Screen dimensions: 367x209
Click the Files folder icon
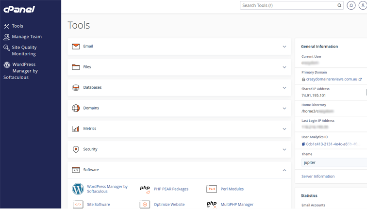(x=76, y=67)
